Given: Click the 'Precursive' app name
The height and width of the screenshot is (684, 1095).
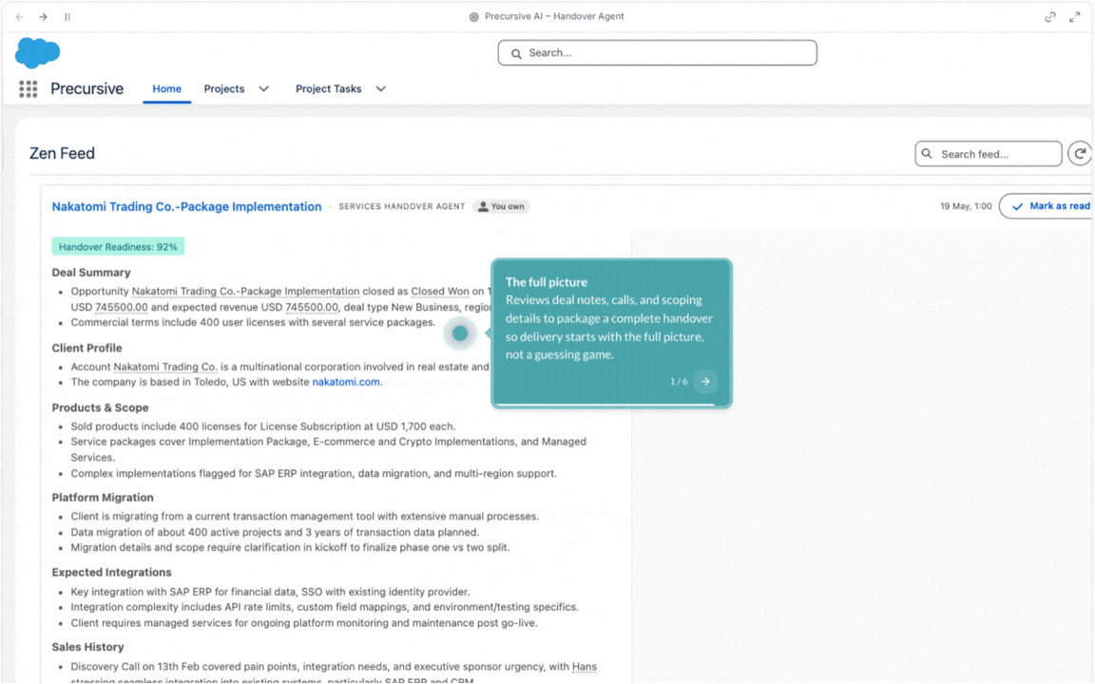Looking at the screenshot, I should pyautogui.click(x=86, y=88).
